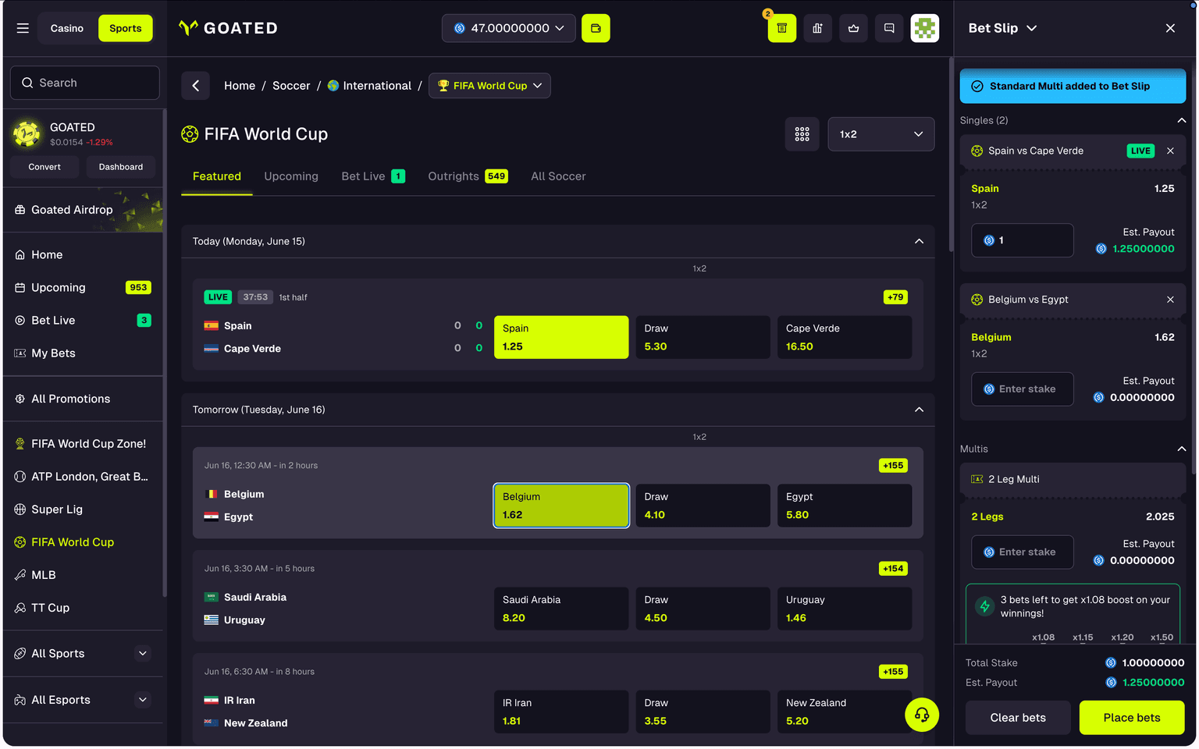
Task: Open live support headset chat
Action: point(922,715)
